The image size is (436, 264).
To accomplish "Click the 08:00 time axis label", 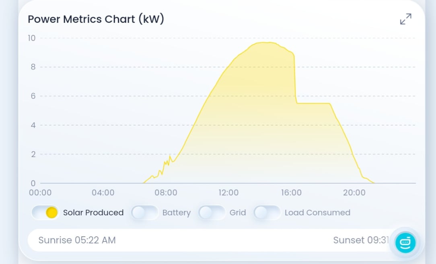I will (x=166, y=192).
